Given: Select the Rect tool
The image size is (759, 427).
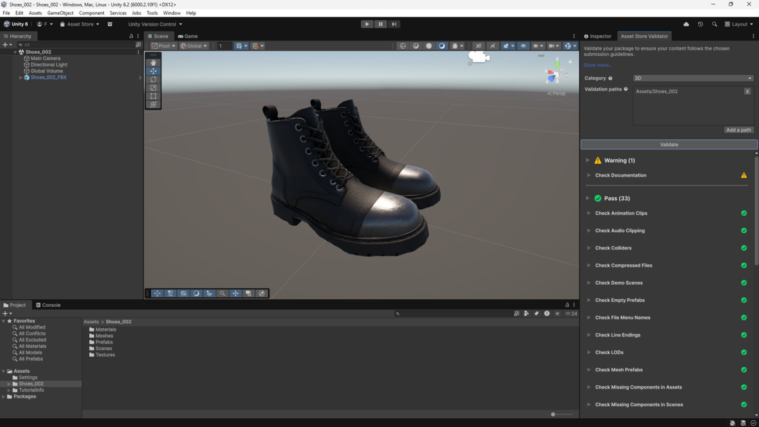Looking at the screenshot, I should tap(153, 96).
